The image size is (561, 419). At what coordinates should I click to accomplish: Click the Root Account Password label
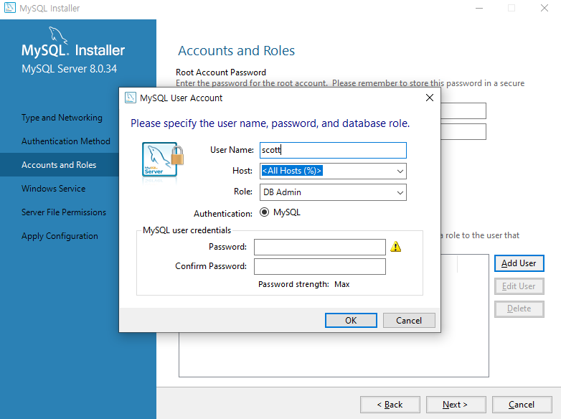[x=221, y=72]
